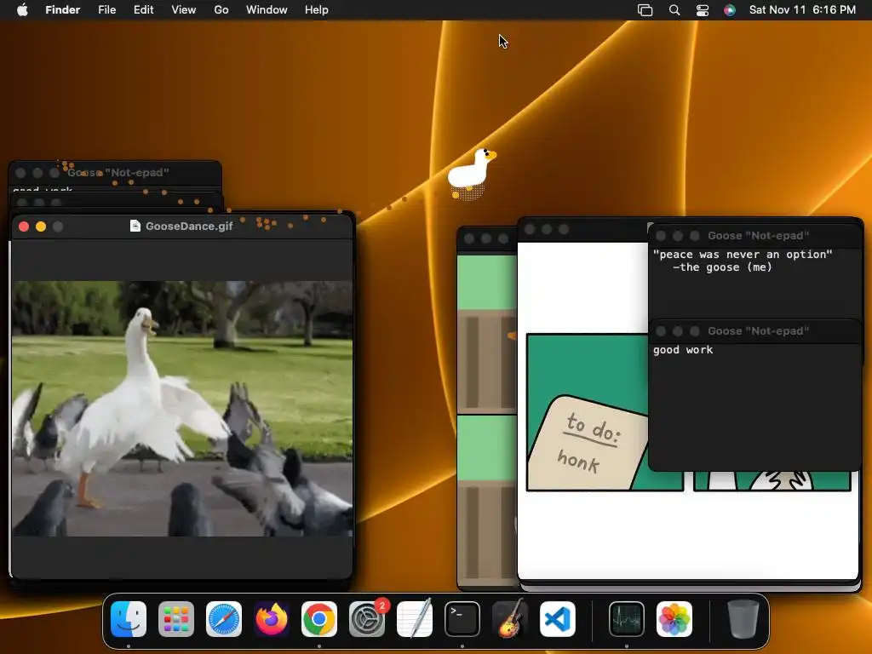
Task: Open the File menu
Action: (106, 9)
